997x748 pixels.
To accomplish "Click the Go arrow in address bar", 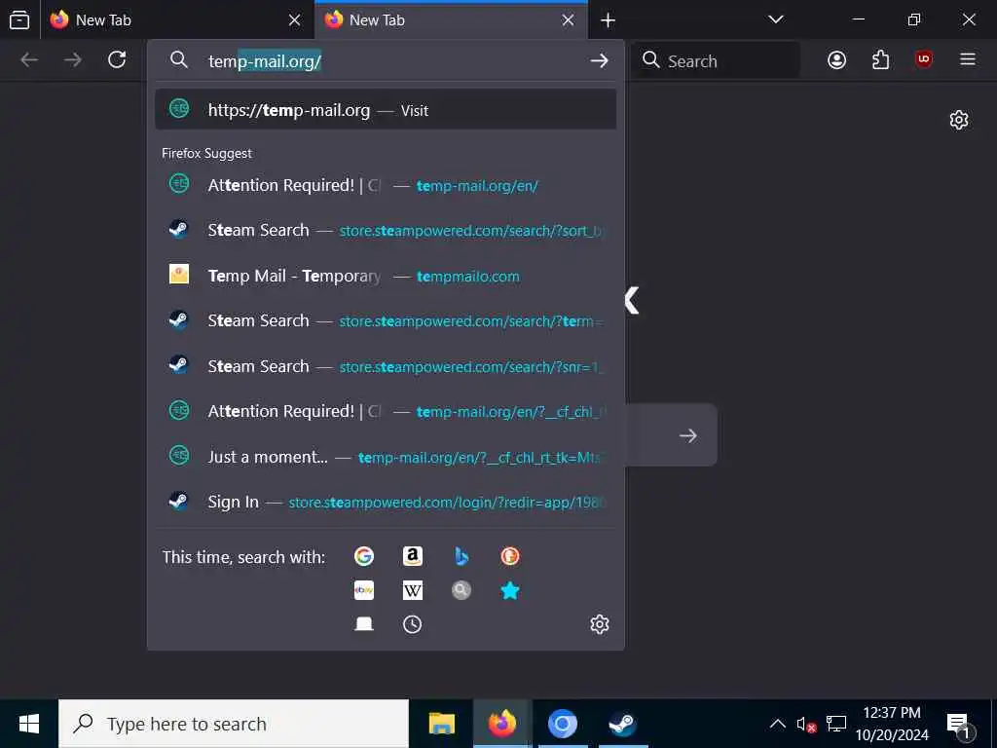I will point(599,60).
